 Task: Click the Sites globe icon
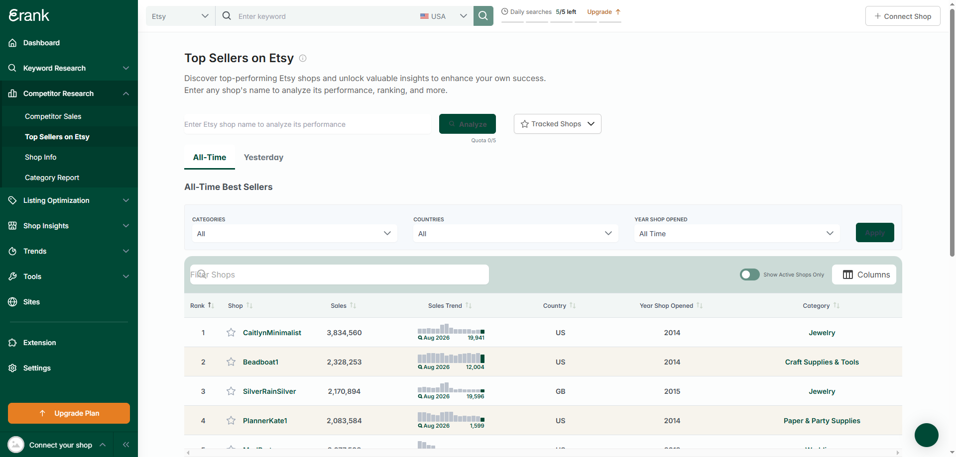coord(12,302)
